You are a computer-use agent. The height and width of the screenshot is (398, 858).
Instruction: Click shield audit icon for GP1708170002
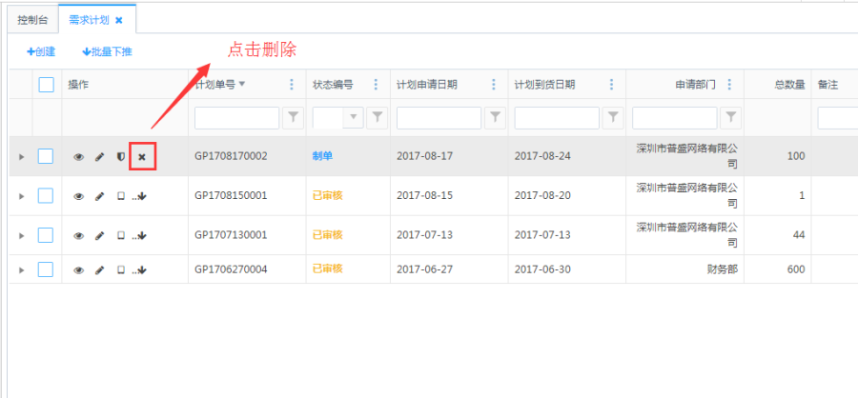click(120, 157)
